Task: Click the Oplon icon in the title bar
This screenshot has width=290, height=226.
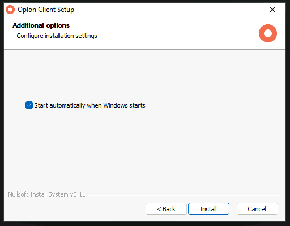Action: click(x=10, y=10)
